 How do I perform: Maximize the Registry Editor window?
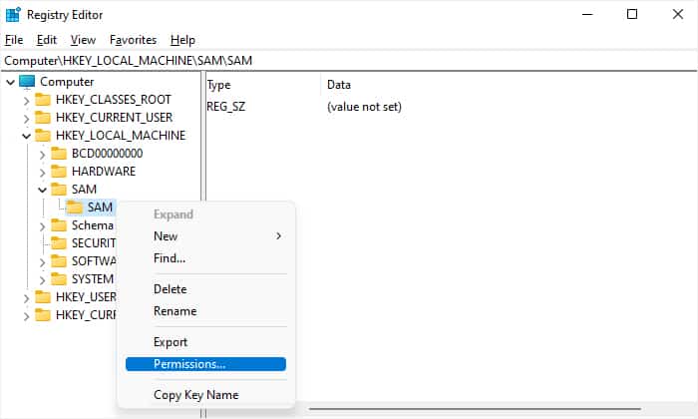tap(632, 14)
